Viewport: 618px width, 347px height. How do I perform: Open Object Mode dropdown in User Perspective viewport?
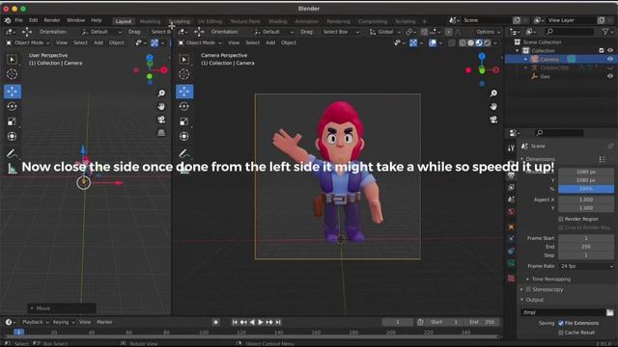pyautogui.click(x=28, y=42)
